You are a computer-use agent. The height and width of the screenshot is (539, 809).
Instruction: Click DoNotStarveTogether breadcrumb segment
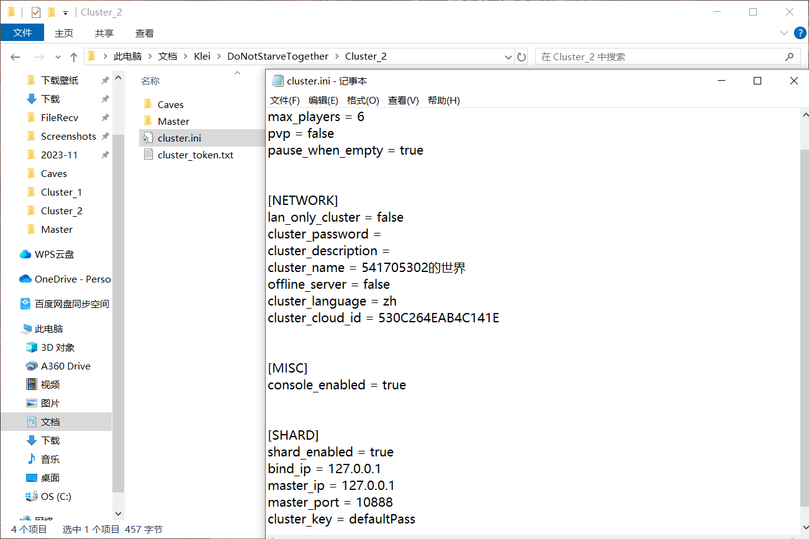(278, 57)
